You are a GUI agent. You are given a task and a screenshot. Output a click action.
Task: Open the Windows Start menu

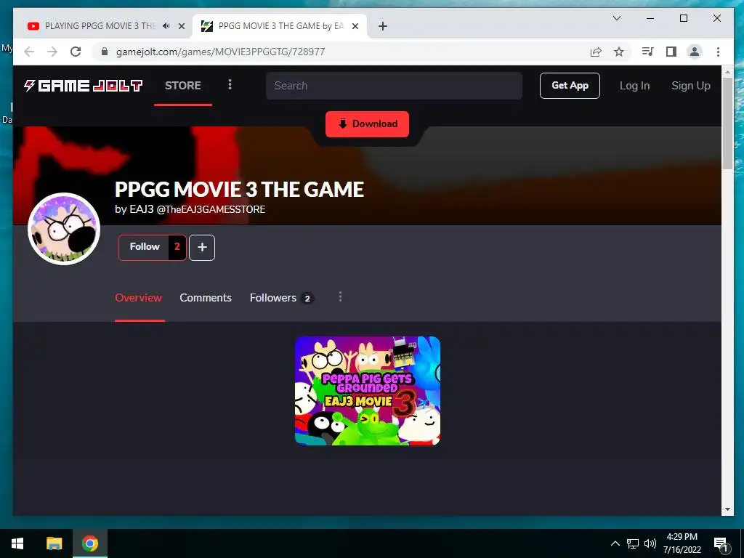coord(17,543)
